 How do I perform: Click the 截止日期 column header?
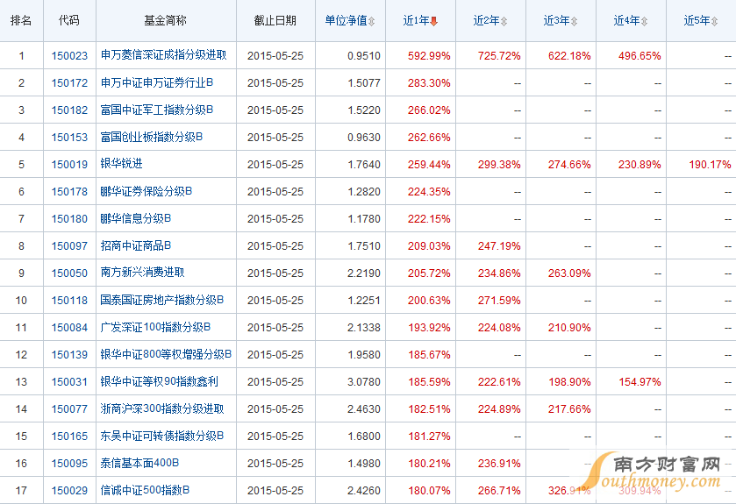coord(275,21)
